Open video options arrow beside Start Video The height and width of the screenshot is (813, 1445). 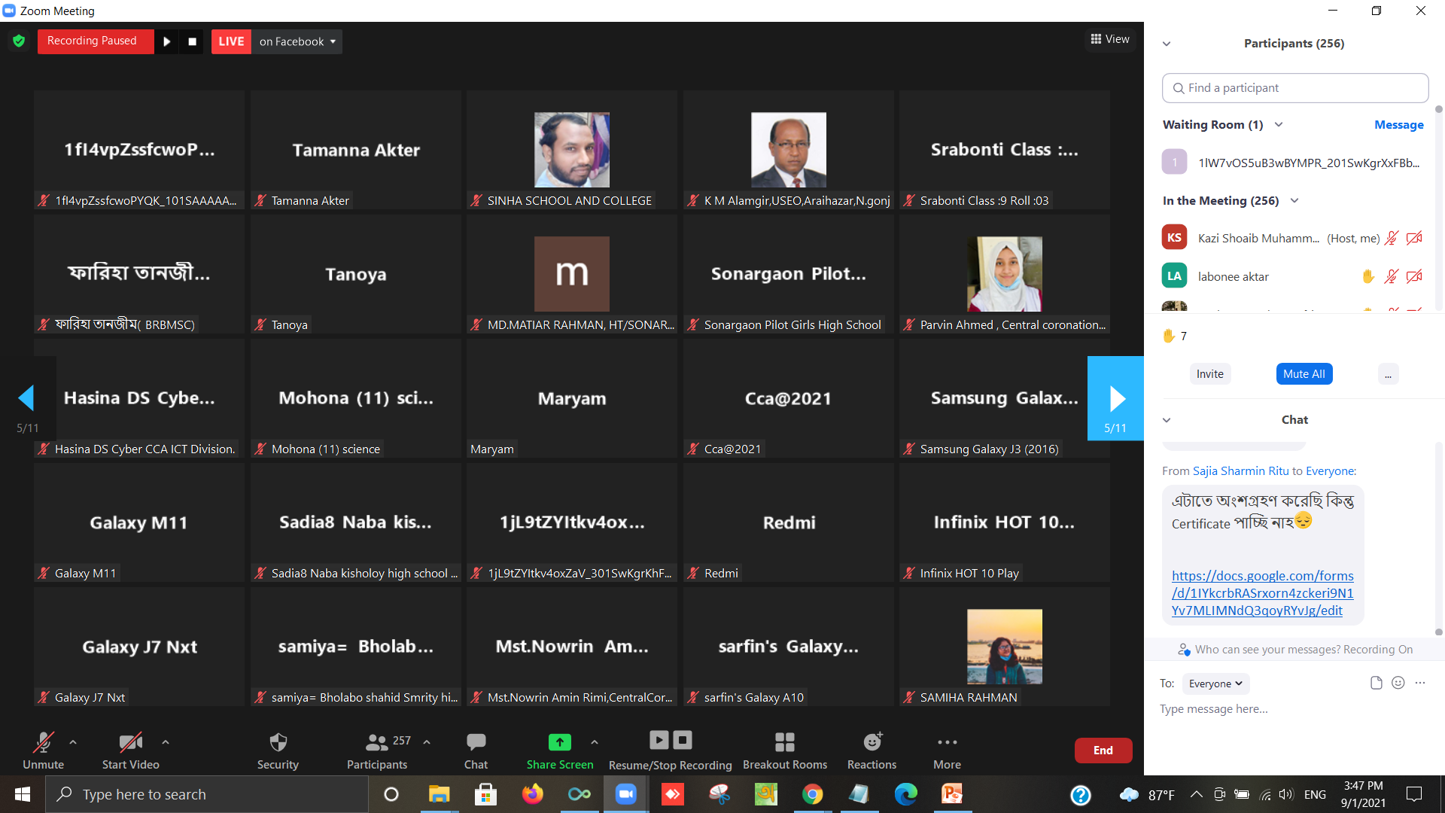click(166, 742)
